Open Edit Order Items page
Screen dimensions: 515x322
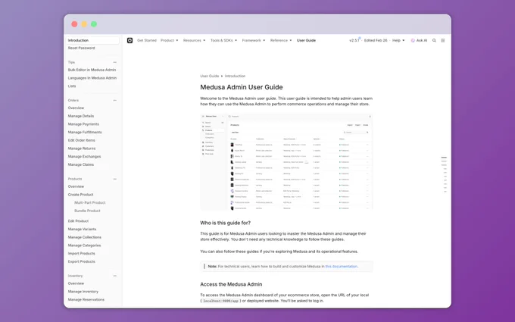(x=82, y=140)
